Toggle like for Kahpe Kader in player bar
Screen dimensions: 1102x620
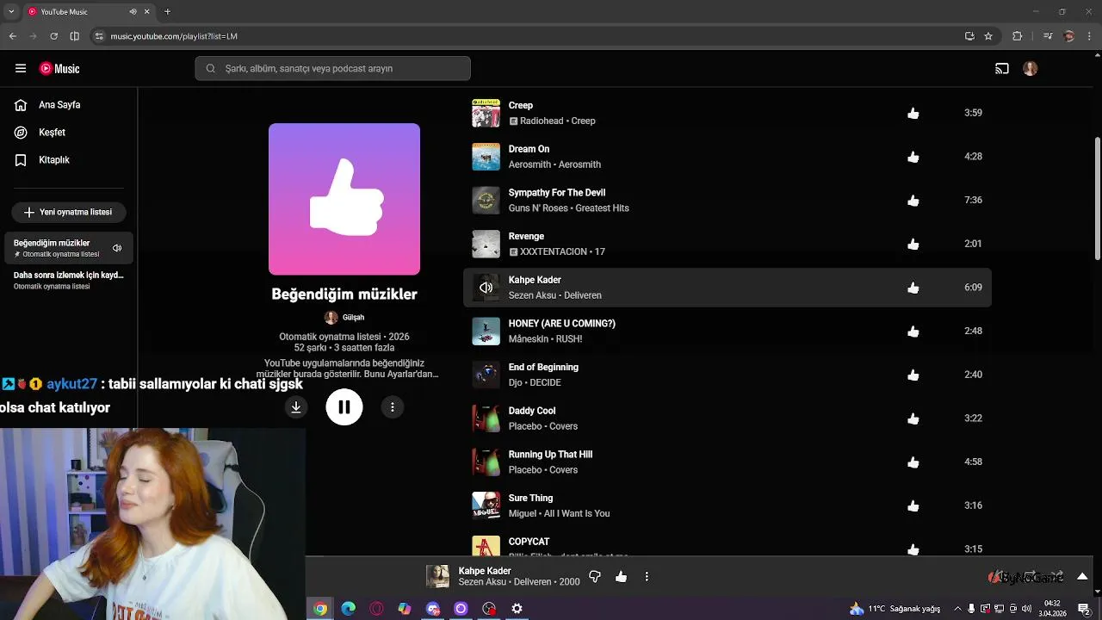pos(622,577)
